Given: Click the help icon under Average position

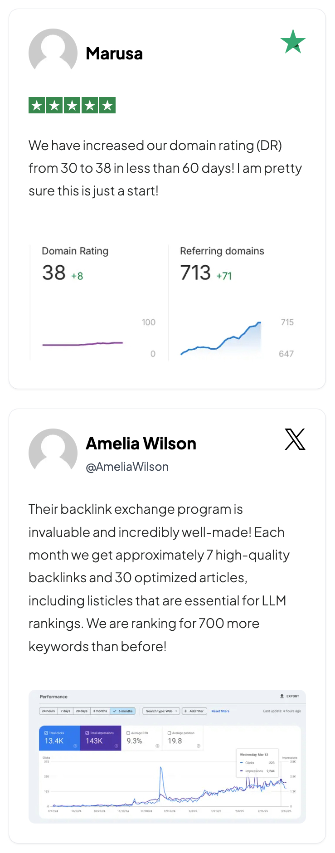Looking at the screenshot, I should [199, 746].
